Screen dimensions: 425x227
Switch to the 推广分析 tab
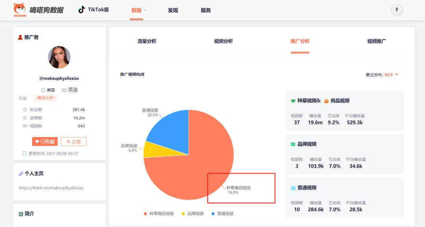[x=300, y=41]
